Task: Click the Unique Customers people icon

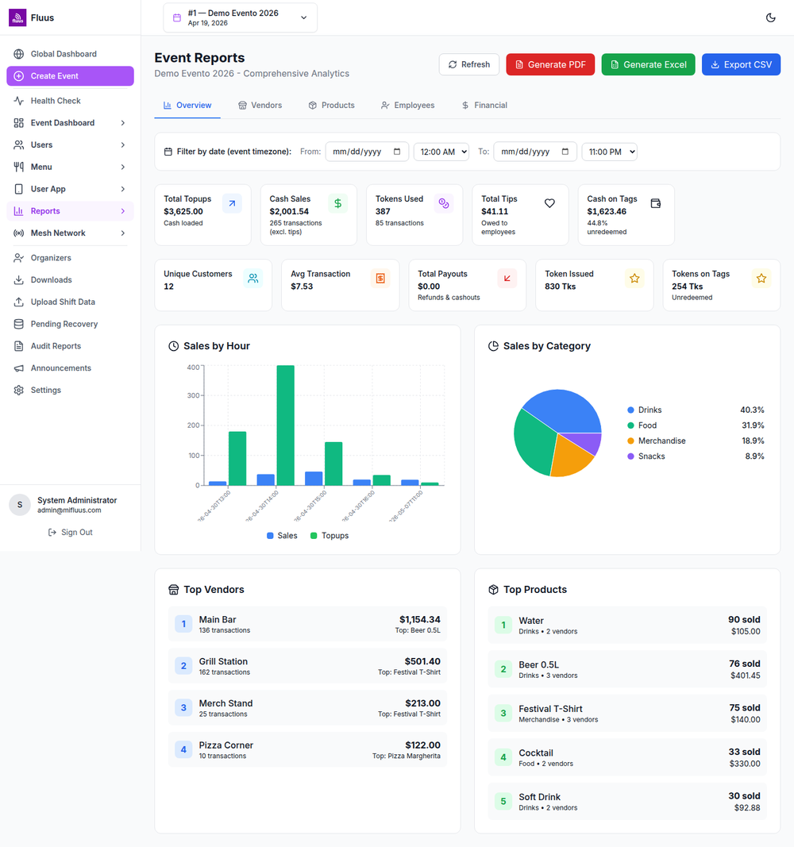Action: (x=252, y=279)
